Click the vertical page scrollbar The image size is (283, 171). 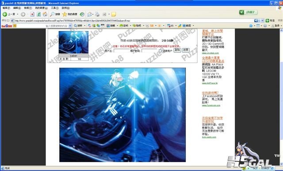(x=281, y=97)
